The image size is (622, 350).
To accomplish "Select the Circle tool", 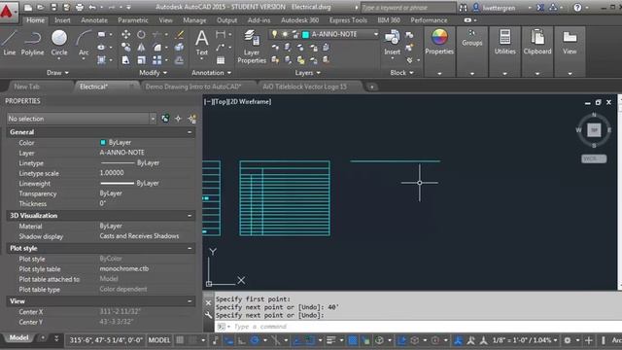I will (59, 43).
